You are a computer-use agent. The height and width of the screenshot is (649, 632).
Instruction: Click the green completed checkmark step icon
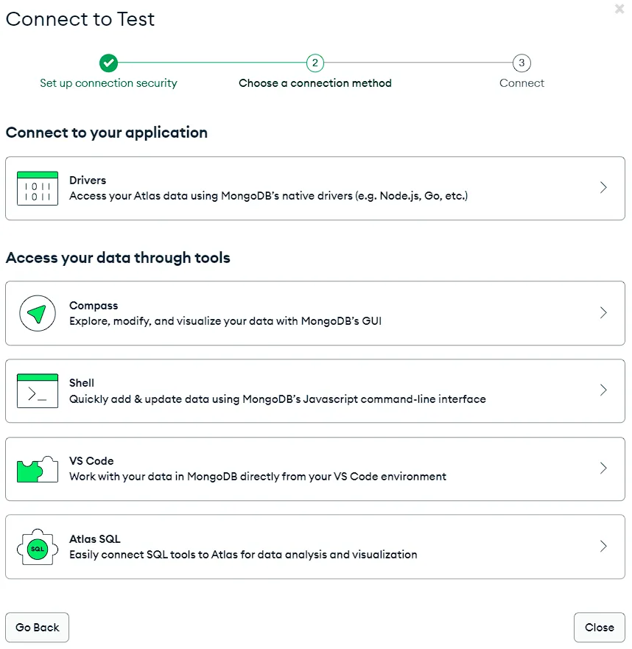point(108,63)
